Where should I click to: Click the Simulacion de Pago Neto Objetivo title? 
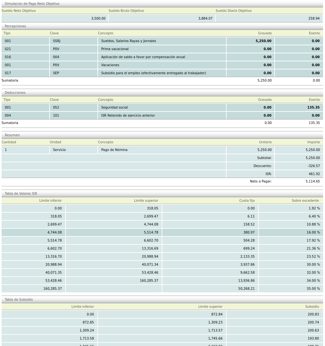coord(32,4)
